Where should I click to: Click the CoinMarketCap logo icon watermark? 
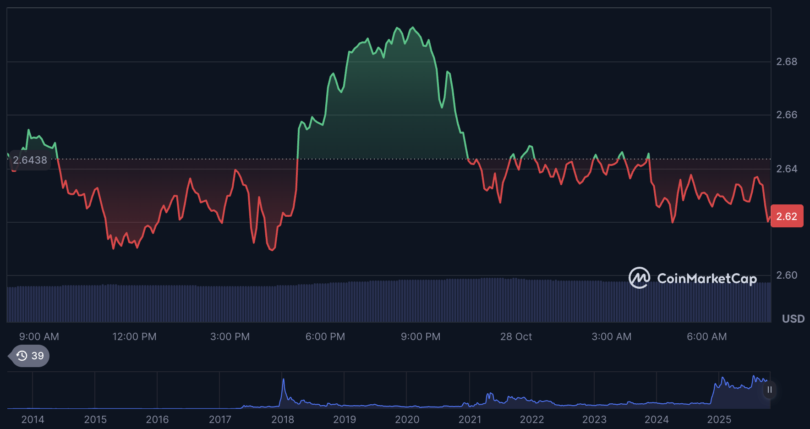[639, 278]
